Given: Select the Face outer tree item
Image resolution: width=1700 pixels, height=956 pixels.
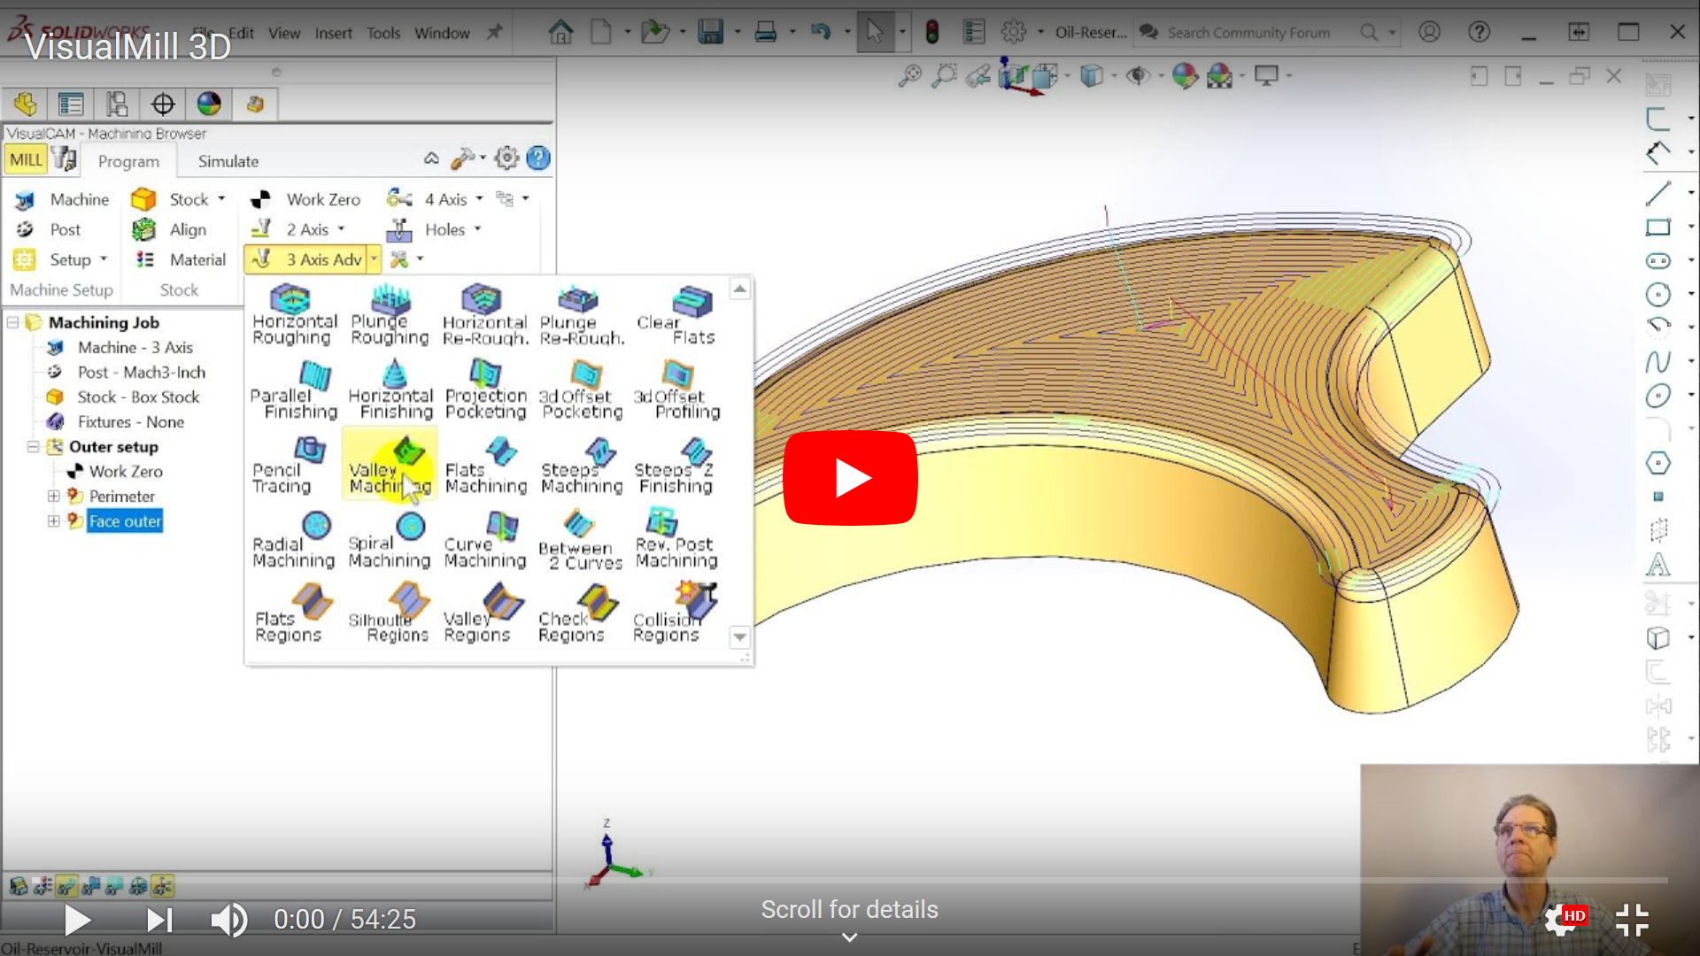Looking at the screenshot, I should (124, 520).
